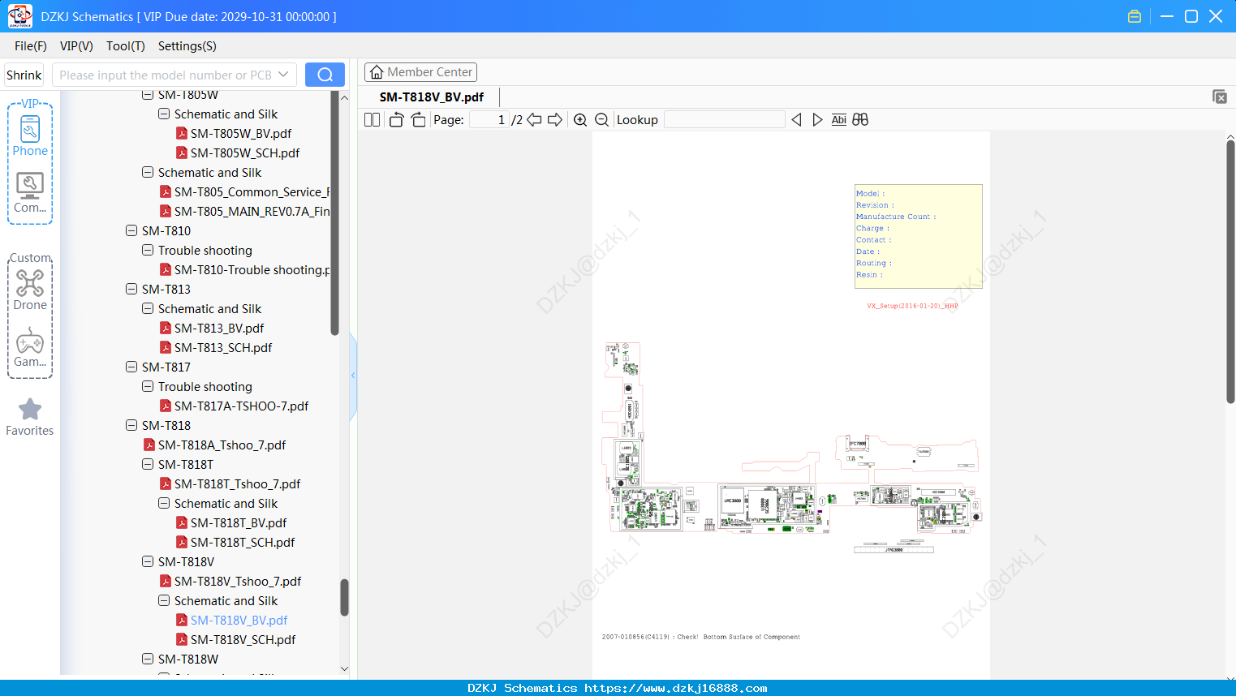This screenshot has width=1236, height=696.
Task: Collapse the SM-T810 tree node
Action: (131, 230)
